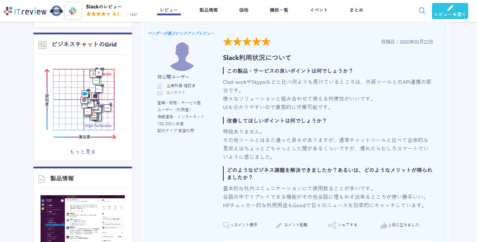Click the Slack screenshot thumbnail under 製品情報
This screenshot has width=477, height=242.
click(82, 218)
